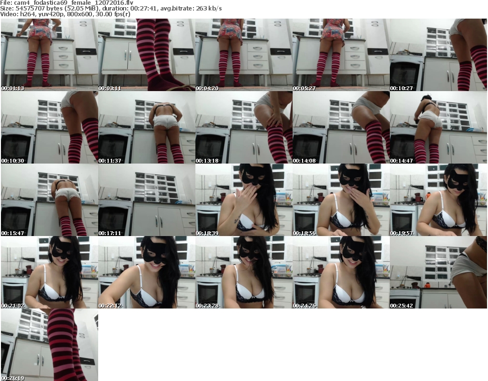
Task: Open the frame at 00:04:20
Action: (x=244, y=55)
